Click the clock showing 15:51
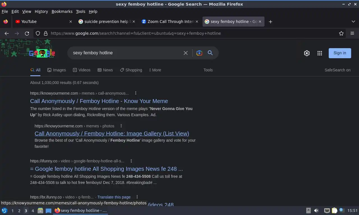 [353, 211]
